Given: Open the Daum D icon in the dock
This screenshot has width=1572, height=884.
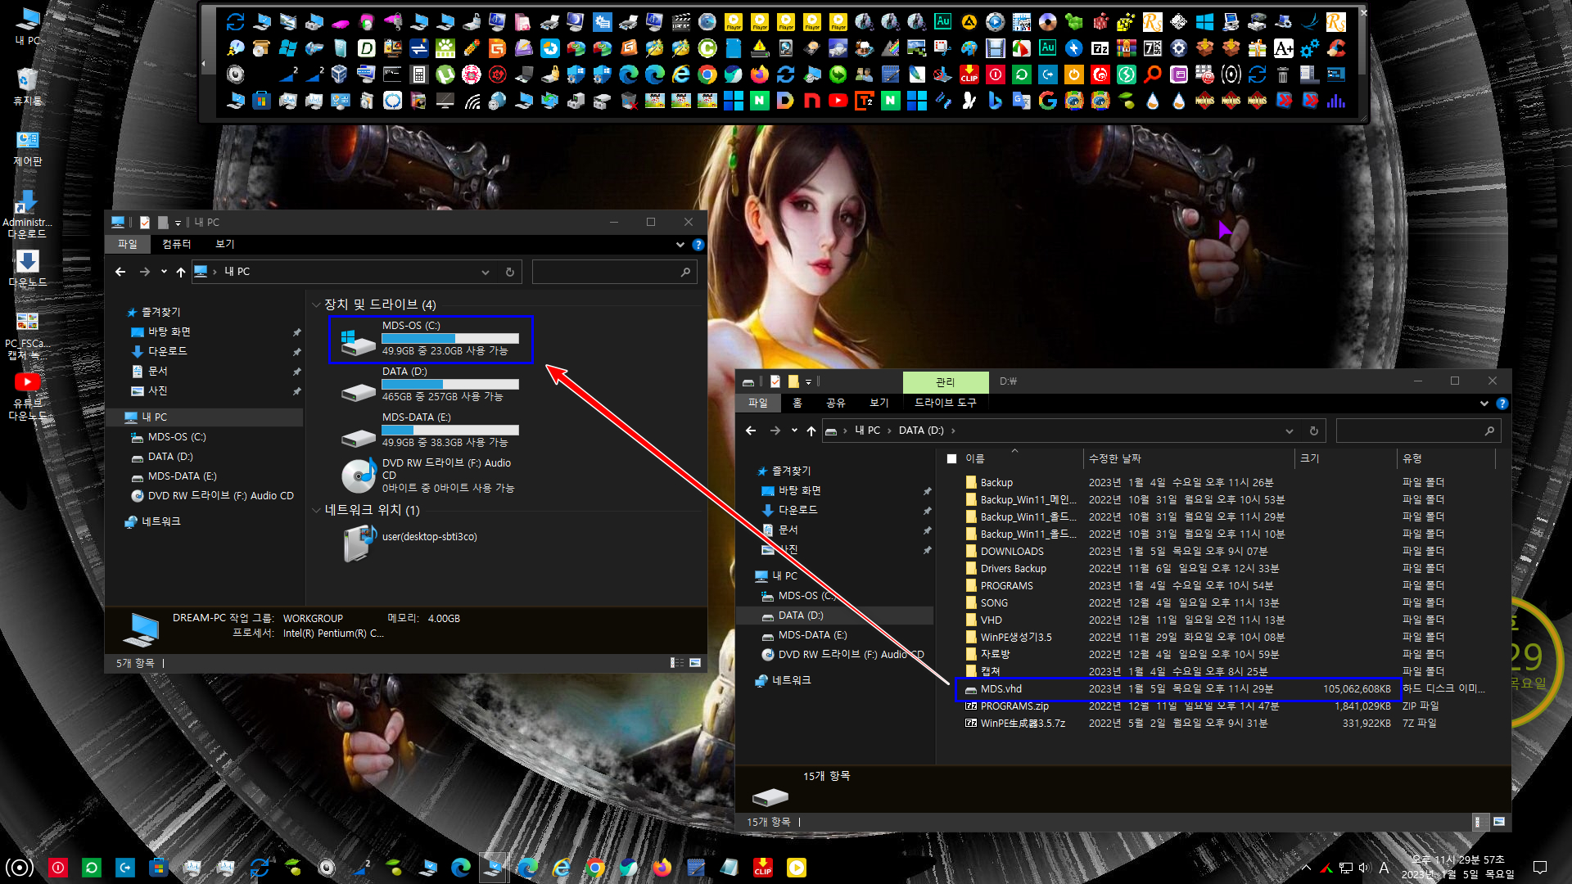Looking at the screenshot, I should [x=785, y=101].
